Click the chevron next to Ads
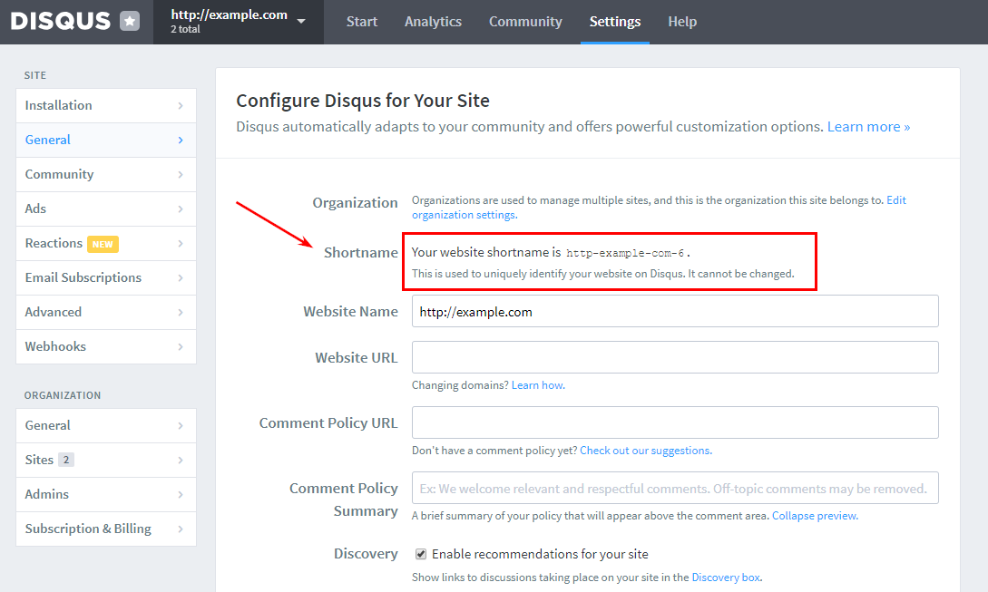 tap(181, 209)
